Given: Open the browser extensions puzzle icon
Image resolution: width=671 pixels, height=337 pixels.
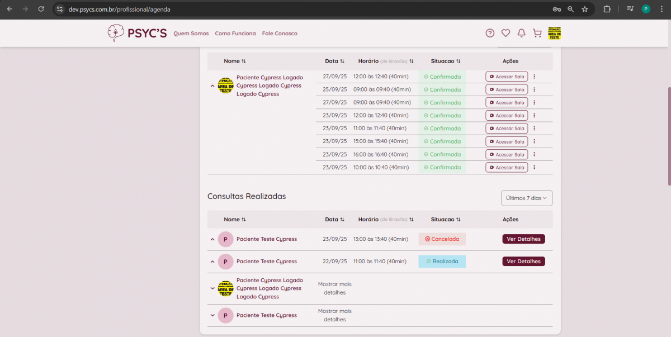Looking at the screenshot, I should [x=607, y=9].
